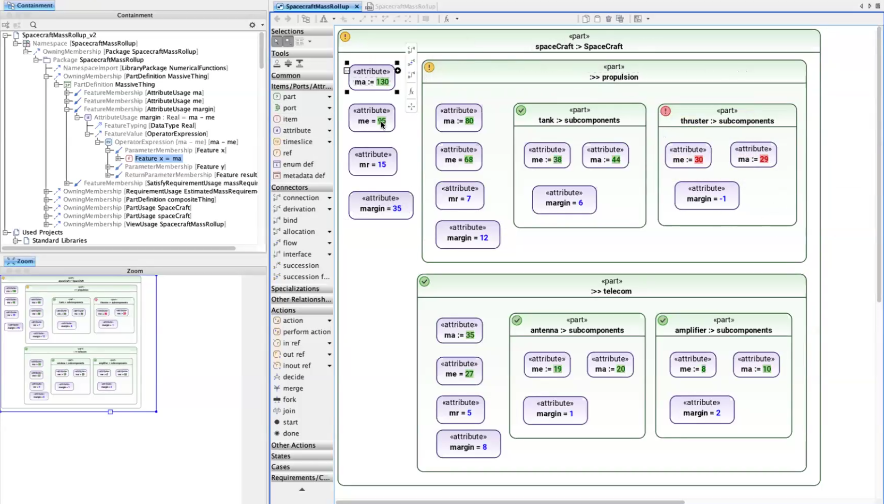The height and width of the screenshot is (504, 884).
Task: Select the arrow selection tool in Selections
Action: click(276, 41)
